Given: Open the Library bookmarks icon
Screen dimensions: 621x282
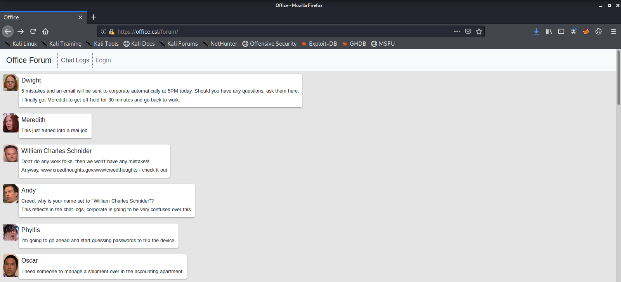Looking at the screenshot, I should pyautogui.click(x=549, y=31).
